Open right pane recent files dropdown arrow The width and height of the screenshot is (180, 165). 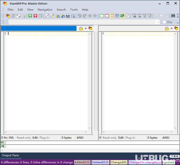(172, 28)
